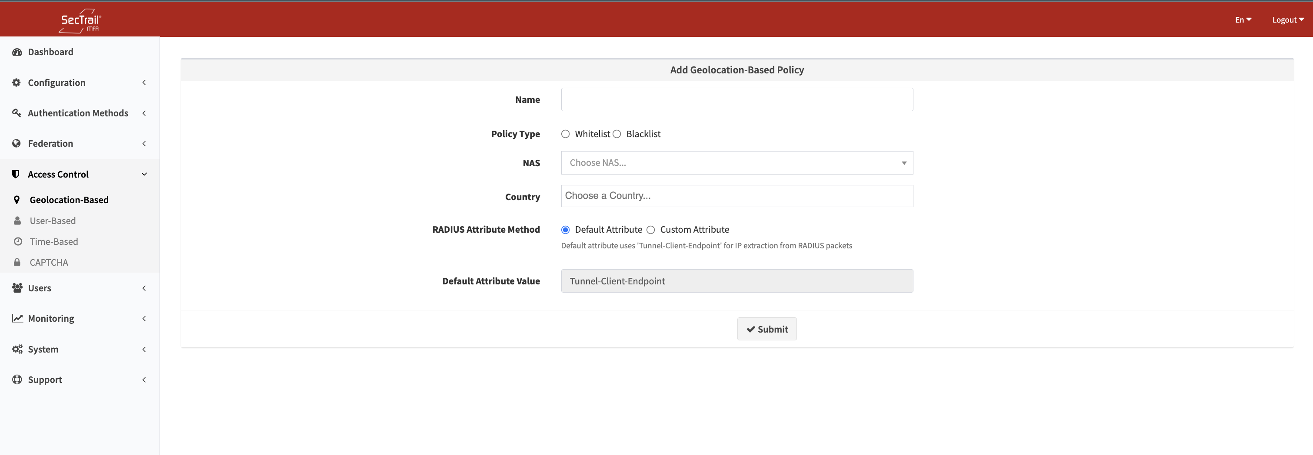Click the Monitoring chart icon
This screenshot has height=455, width=1313.
[17, 318]
